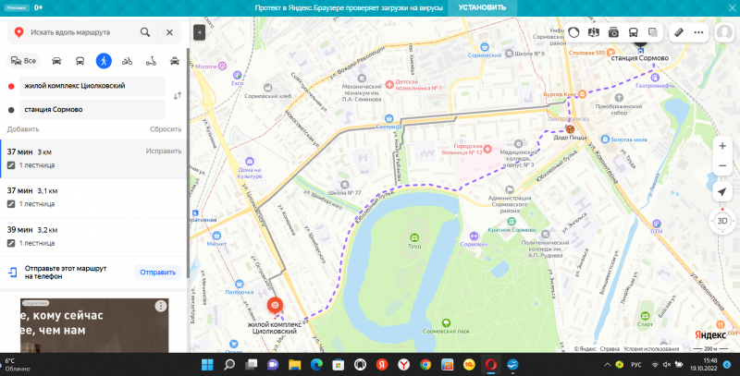Close the top Yandex Browser banner

tap(733, 7)
